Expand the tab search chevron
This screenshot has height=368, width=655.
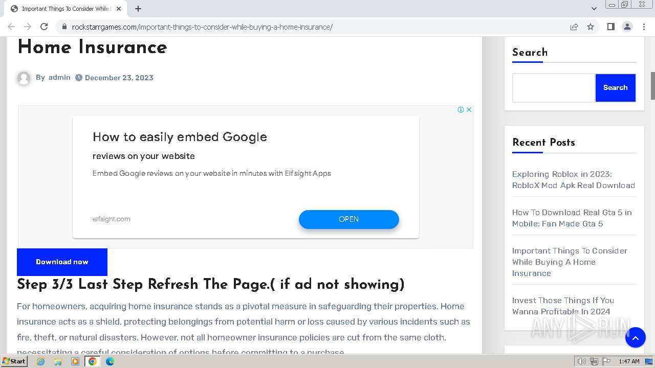coord(594,9)
